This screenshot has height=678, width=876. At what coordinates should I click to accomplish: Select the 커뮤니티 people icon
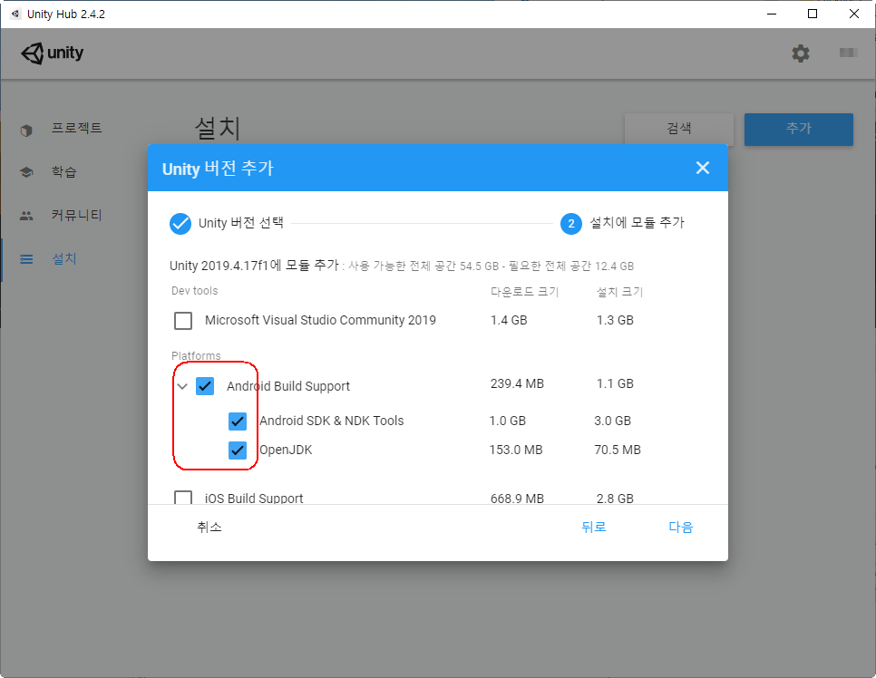(x=26, y=216)
